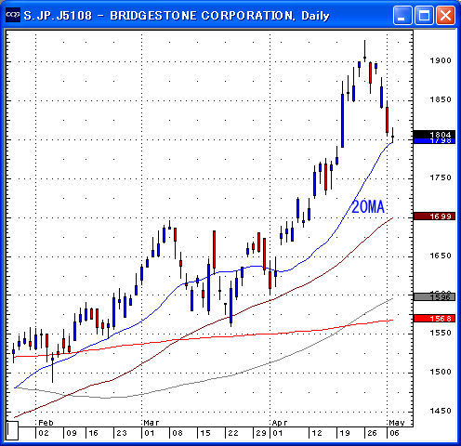Viewport: 461px width, 446px height.
Task: Click the long blue candle near April 19
Action: point(342,114)
